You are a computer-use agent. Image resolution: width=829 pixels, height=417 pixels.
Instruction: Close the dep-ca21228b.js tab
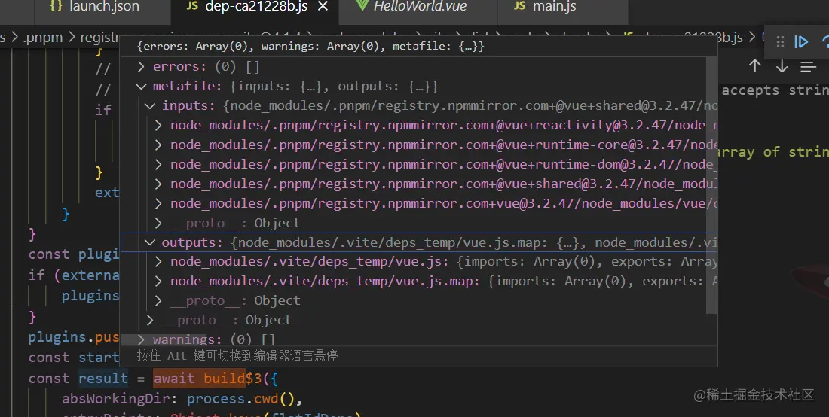[323, 6]
